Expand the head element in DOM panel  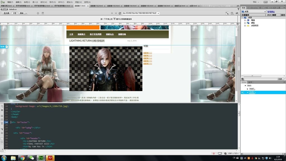tap(247, 89)
